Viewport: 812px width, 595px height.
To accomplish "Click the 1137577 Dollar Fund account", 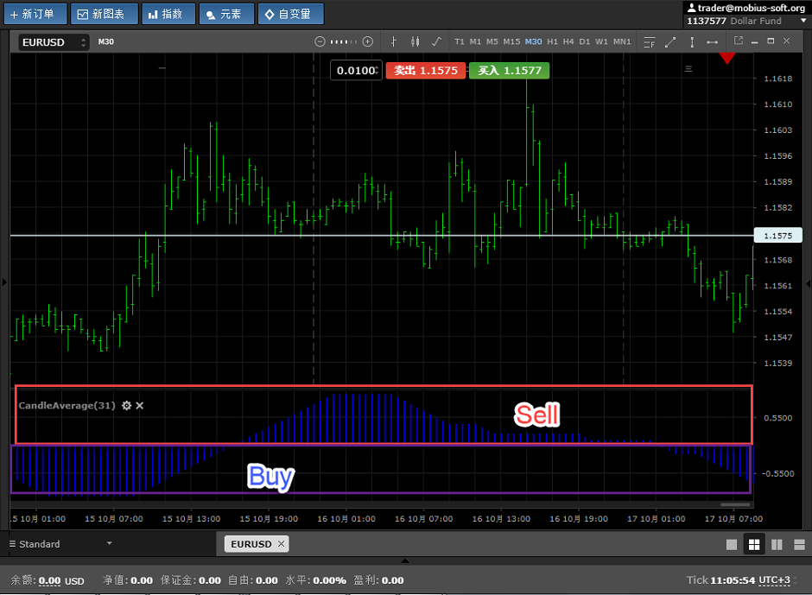I will coord(733,21).
